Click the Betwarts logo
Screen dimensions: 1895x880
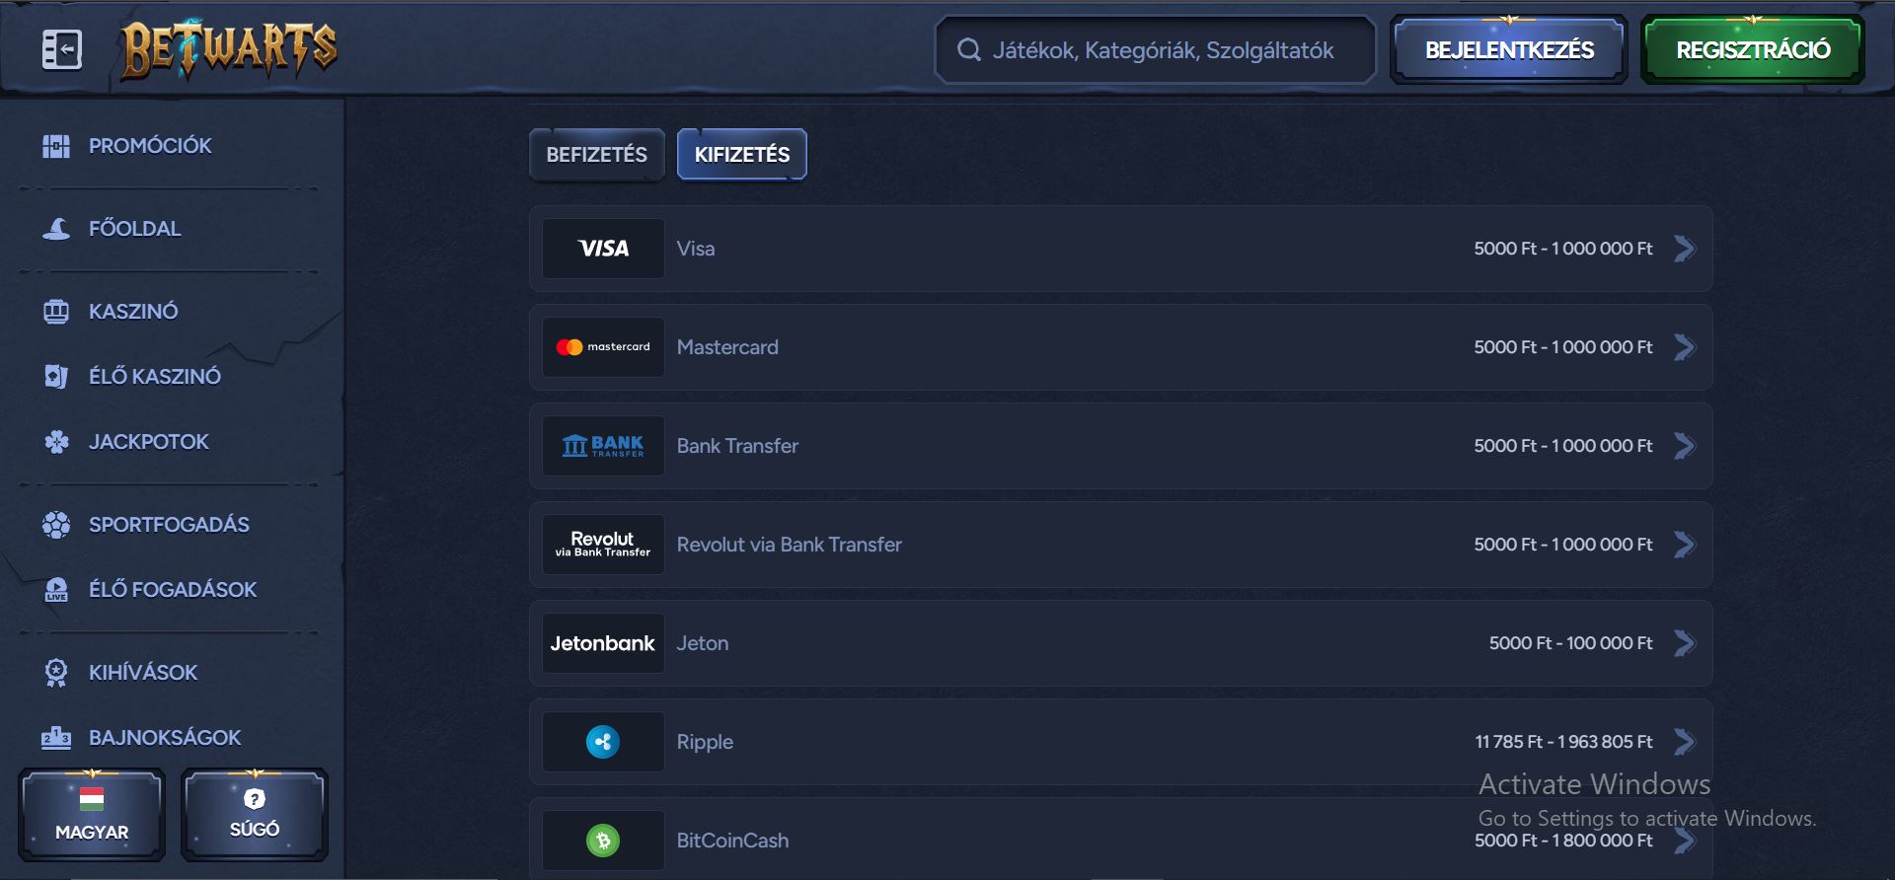tap(229, 49)
